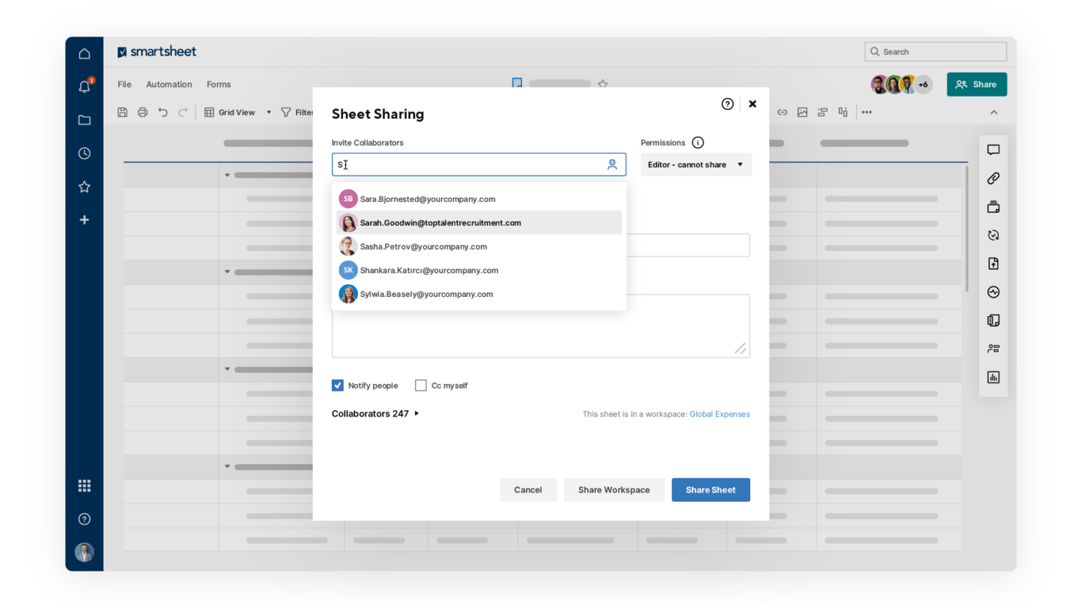Open the Automation menu
This screenshot has width=1082, height=608.
tap(169, 84)
